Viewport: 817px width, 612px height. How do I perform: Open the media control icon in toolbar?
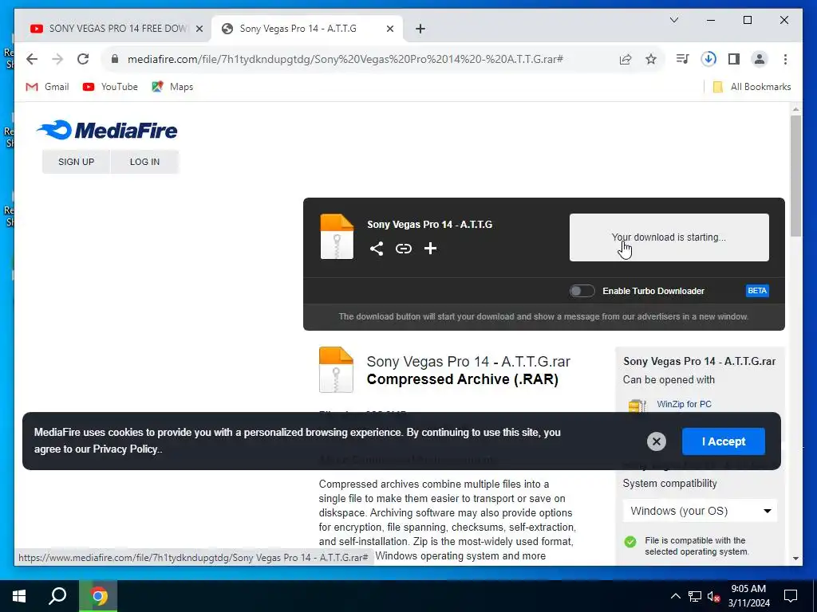682,59
